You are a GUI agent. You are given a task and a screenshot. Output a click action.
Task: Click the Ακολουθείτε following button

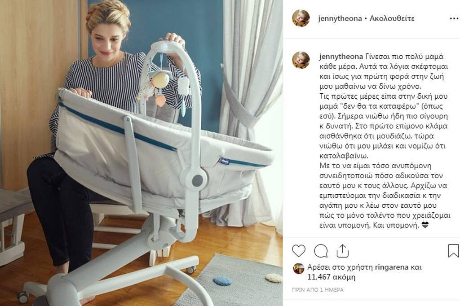pos(392,18)
